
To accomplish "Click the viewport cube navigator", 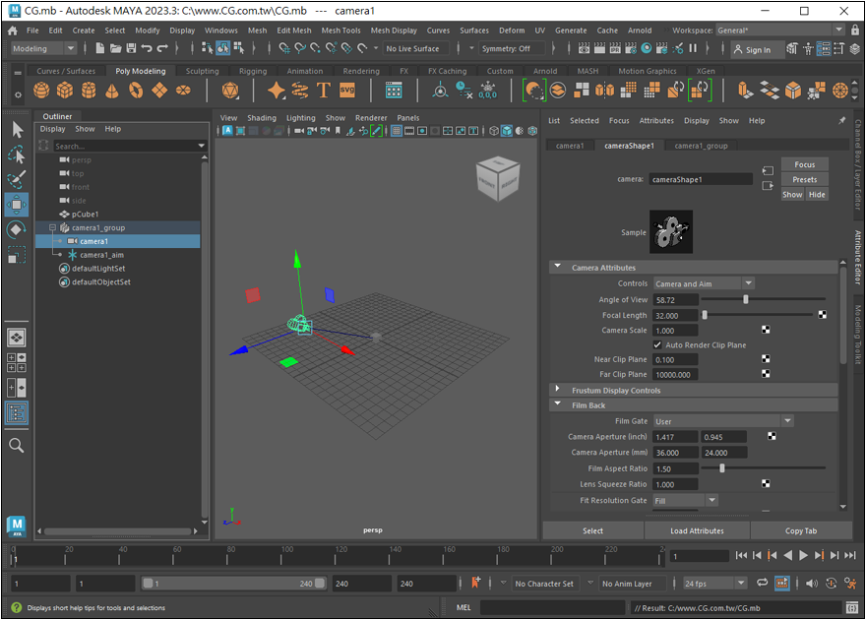I will pyautogui.click(x=498, y=178).
